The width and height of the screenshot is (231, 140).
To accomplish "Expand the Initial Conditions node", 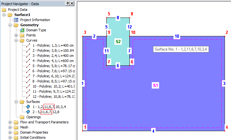I will (x=10, y=137).
